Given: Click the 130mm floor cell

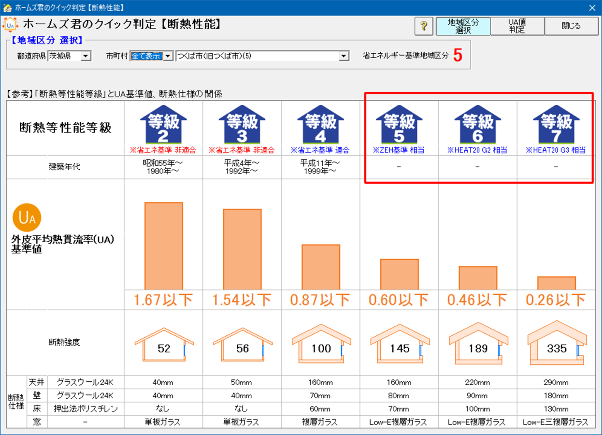Looking at the screenshot, I should [x=556, y=409].
